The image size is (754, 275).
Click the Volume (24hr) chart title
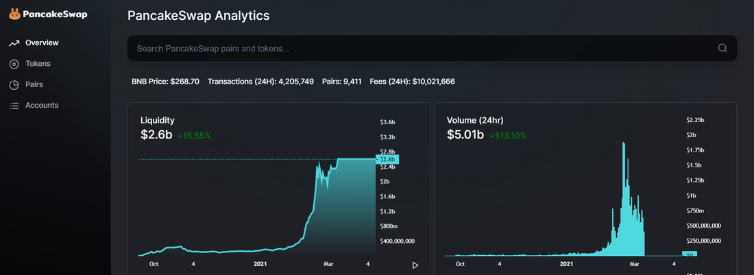tap(475, 121)
